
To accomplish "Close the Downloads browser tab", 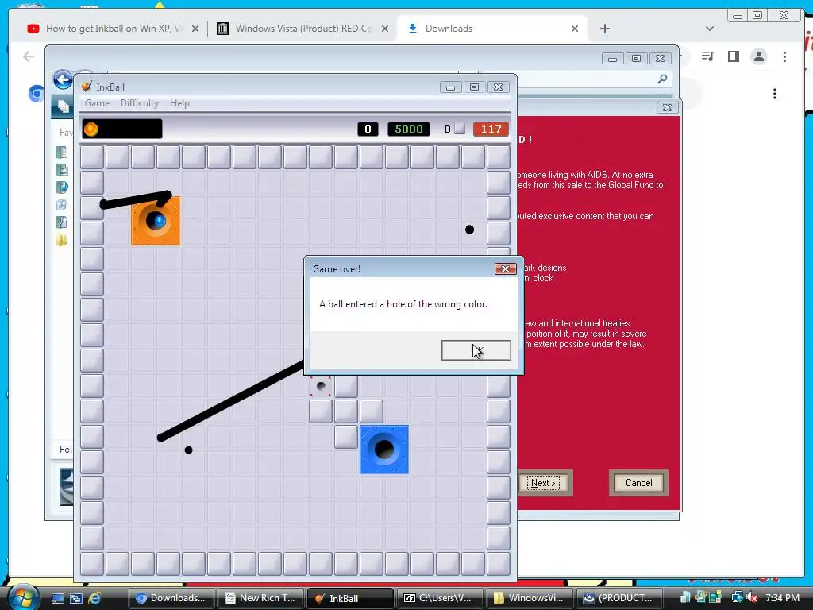I will pos(575,29).
